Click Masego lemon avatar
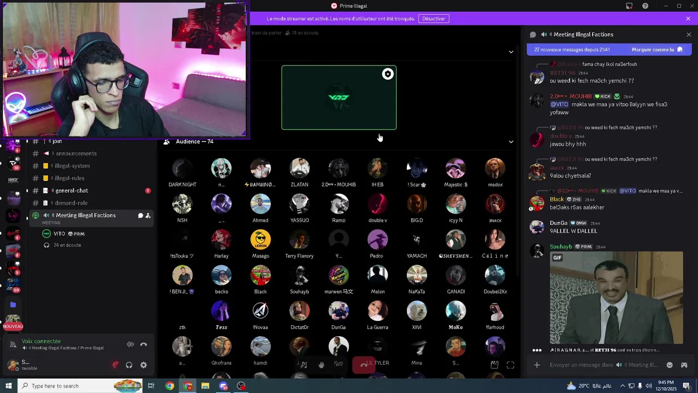698x393 pixels. point(261,240)
